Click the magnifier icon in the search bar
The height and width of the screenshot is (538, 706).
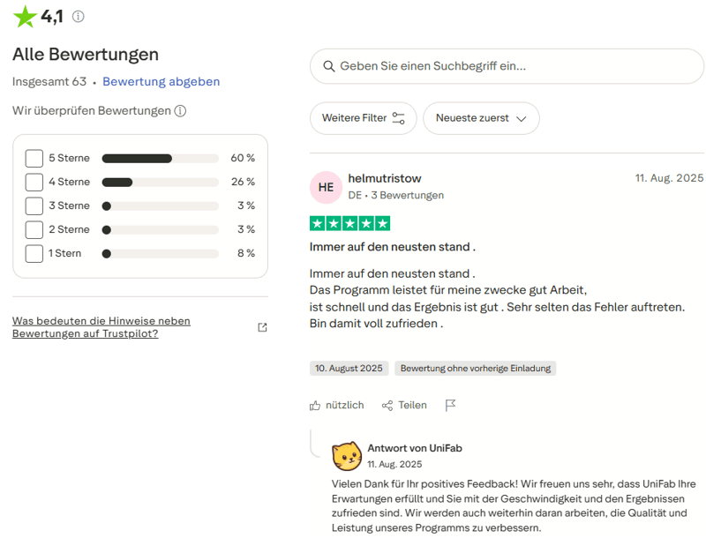(x=330, y=66)
